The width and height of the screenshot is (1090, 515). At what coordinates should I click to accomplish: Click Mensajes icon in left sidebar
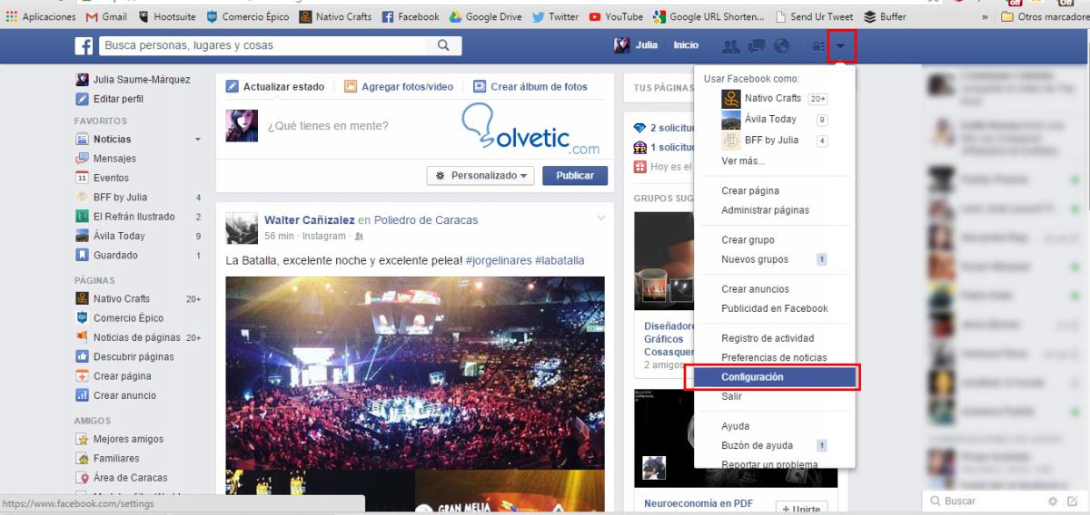pyautogui.click(x=82, y=159)
